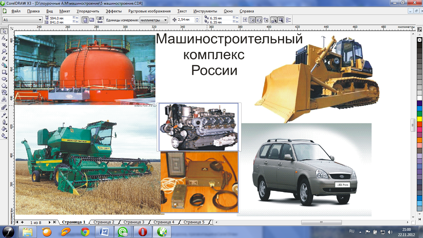The width and height of the screenshot is (423, 238).
Task: Open Microsoft Word from taskbar
Action: coord(104,231)
